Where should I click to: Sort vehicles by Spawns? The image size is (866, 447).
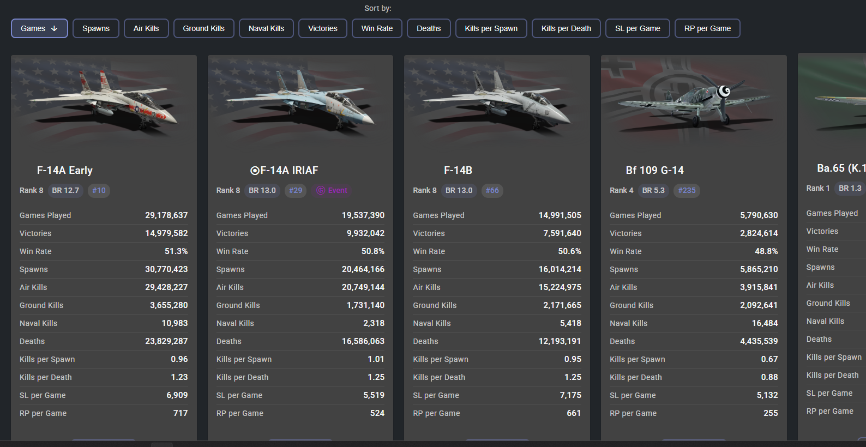click(96, 28)
